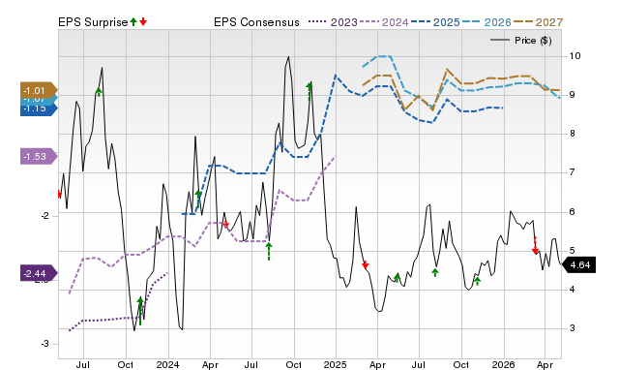Click the red surprise arrow in May 2024
Screen dimensions: 619x370
click(225, 225)
